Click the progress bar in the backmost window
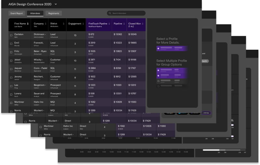The image size is (260, 165). (224, 150)
